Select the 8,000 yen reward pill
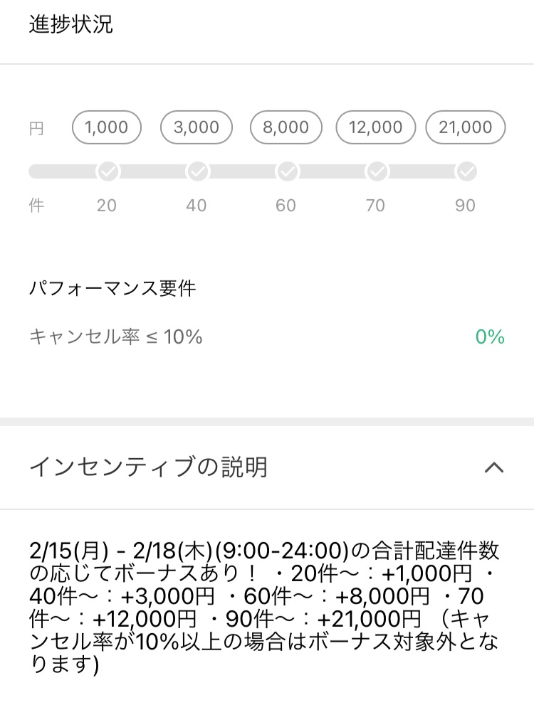Image resolution: width=534 pixels, height=705 pixels. [286, 127]
